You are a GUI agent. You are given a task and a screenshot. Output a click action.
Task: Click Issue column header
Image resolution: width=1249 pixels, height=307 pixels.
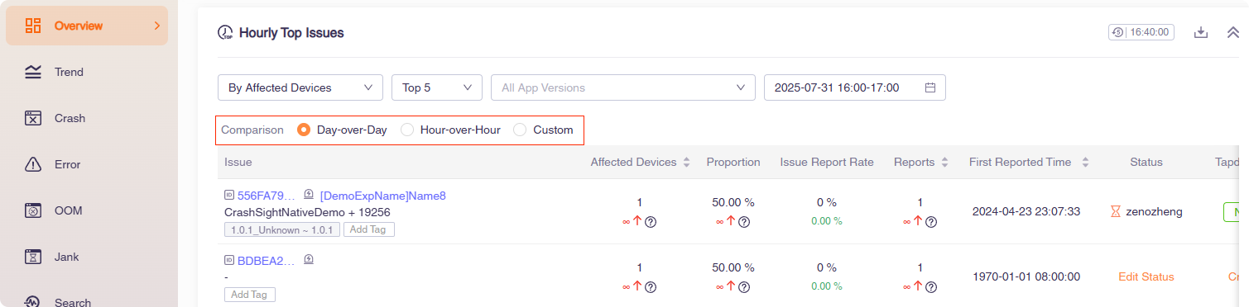pos(238,163)
